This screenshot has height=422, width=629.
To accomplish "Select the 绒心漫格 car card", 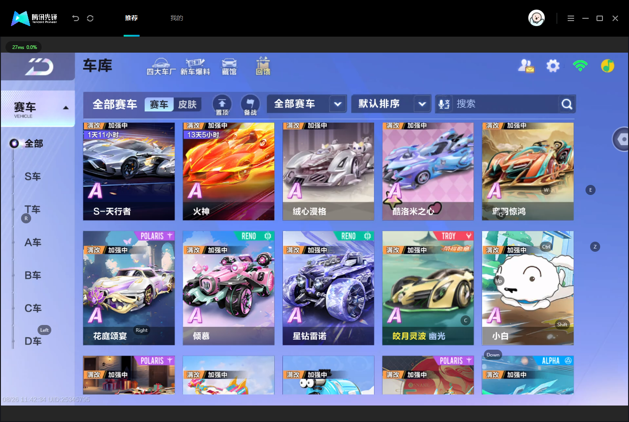I will 328,171.
